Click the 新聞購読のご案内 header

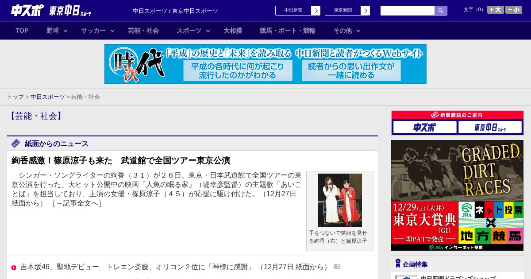458,115
